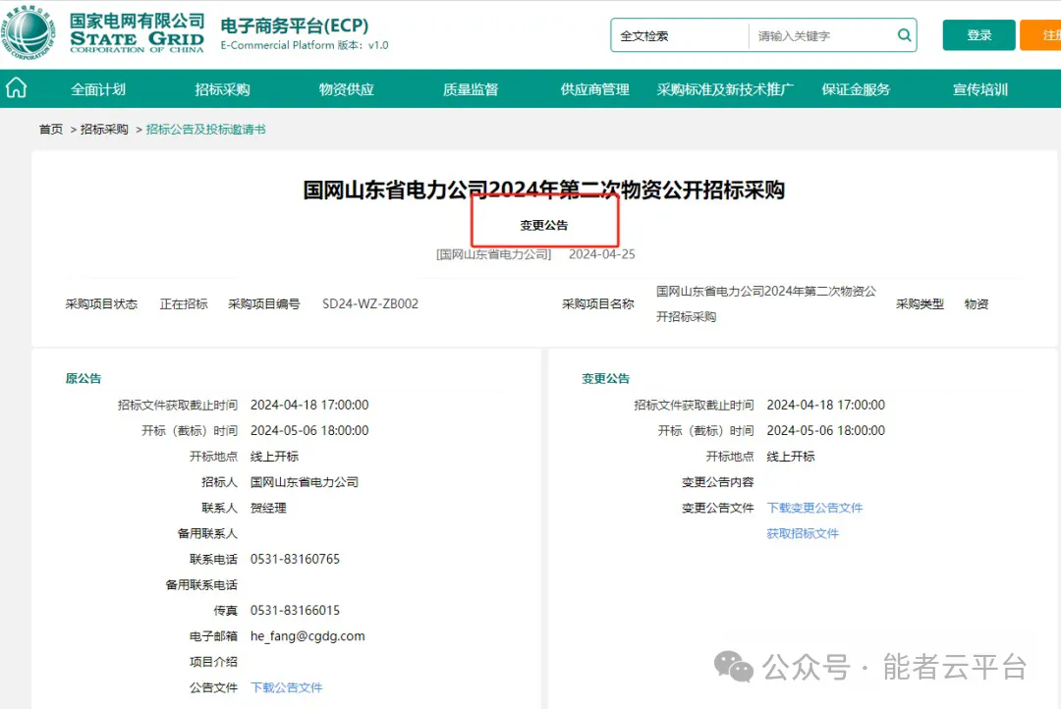Click 电子商务平台(ECP) platform title
This screenshot has height=709, width=1061.
pyautogui.click(x=295, y=25)
